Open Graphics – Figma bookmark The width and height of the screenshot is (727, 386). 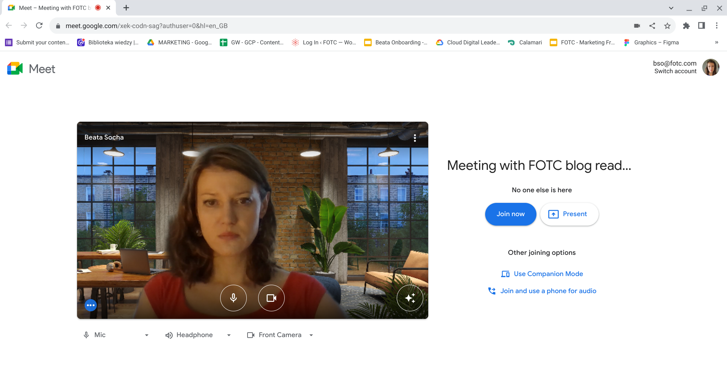pos(651,42)
